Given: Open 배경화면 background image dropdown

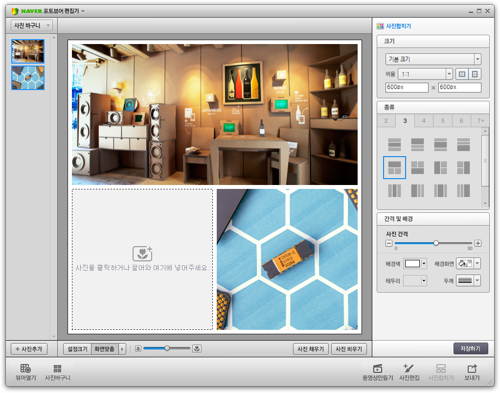Looking at the screenshot, I should point(477,263).
